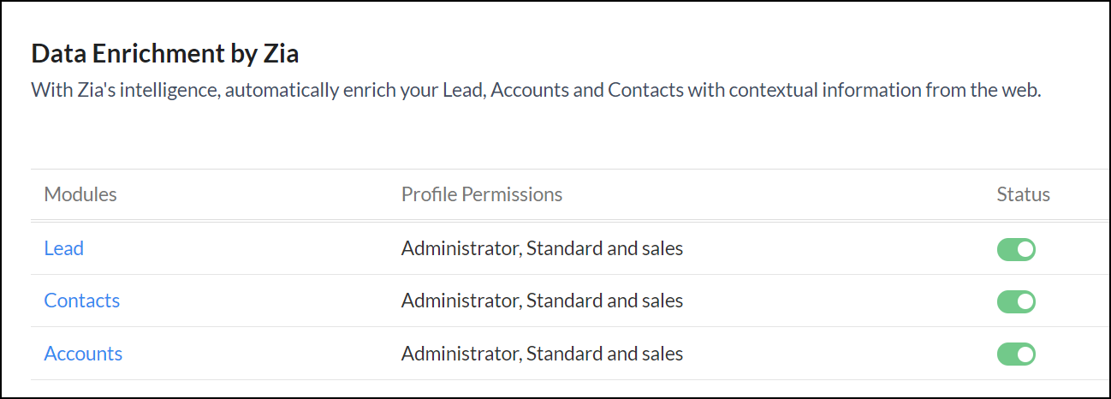Click the Lead row's profile permissions text

click(542, 249)
